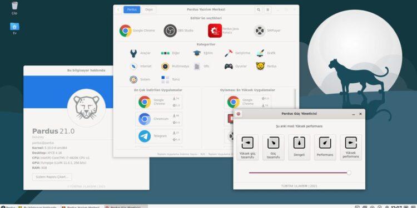The height and width of the screenshot is (208, 417).
Task: Click En Çok İndirilen Uygulamalar heading
Action: coord(158,90)
